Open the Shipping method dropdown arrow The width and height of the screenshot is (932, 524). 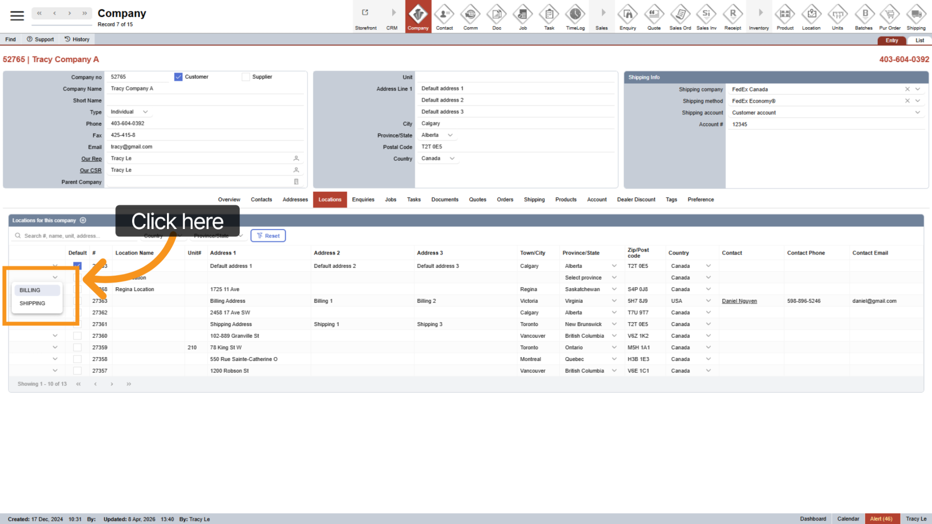[x=918, y=101]
